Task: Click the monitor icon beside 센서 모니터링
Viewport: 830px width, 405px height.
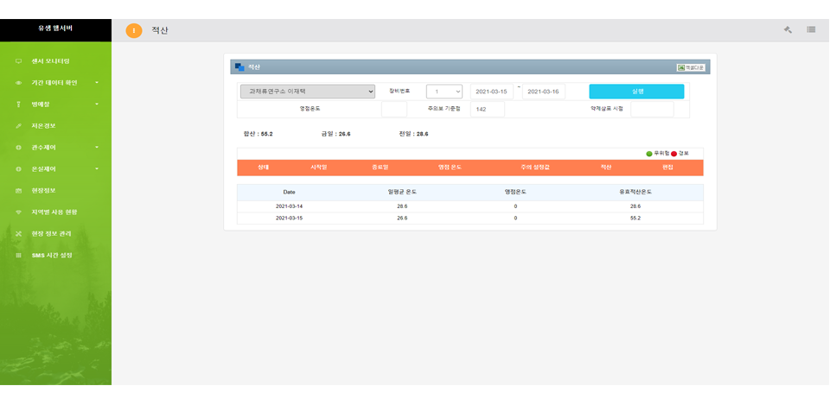Action: [x=18, y=61]
